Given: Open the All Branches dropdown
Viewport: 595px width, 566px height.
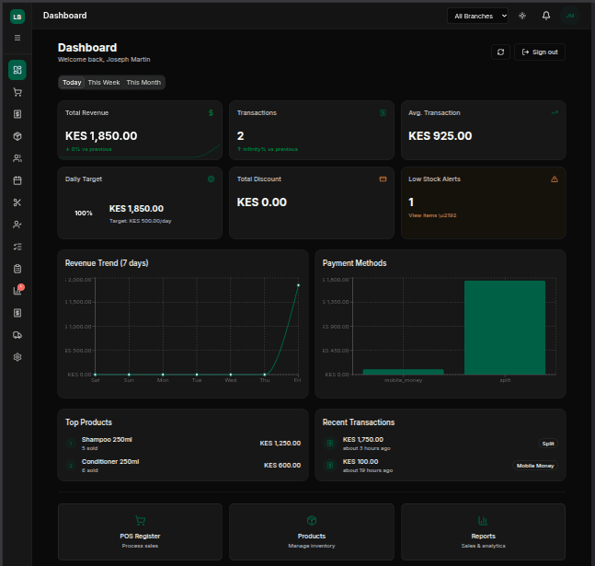Looking at the screenshot, I should 477,16.
